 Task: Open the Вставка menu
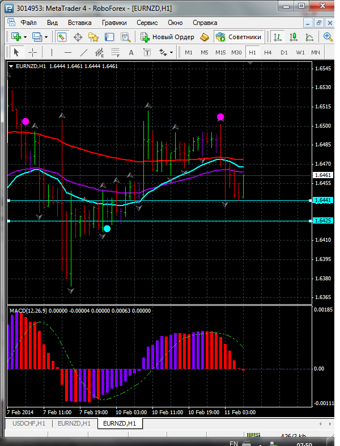click(79, 23)
